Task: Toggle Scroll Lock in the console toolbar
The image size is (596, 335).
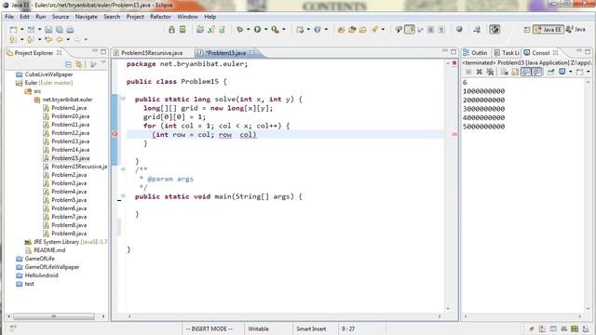Action: [x=515, y=72]
